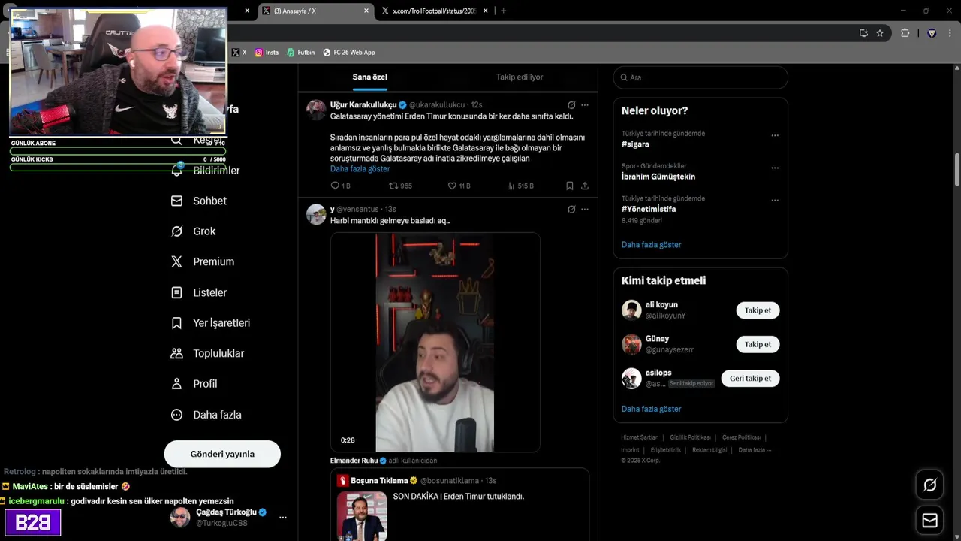This screenshot has height=541, width=961.
Task: Open the Insta bookmark in bookmarks bar
Action: coord(267,53)
